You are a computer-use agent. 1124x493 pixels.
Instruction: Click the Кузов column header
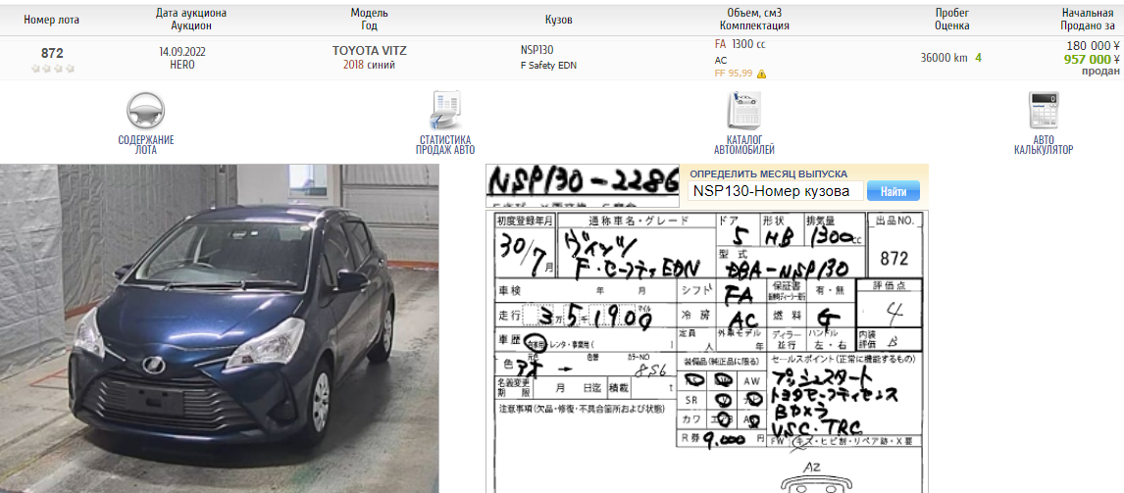coord(558,20)
